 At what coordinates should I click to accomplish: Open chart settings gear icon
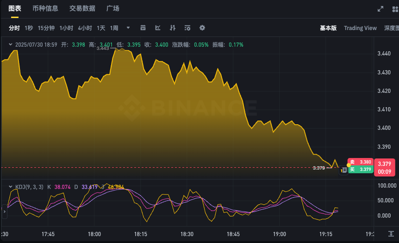click(202, 28)
